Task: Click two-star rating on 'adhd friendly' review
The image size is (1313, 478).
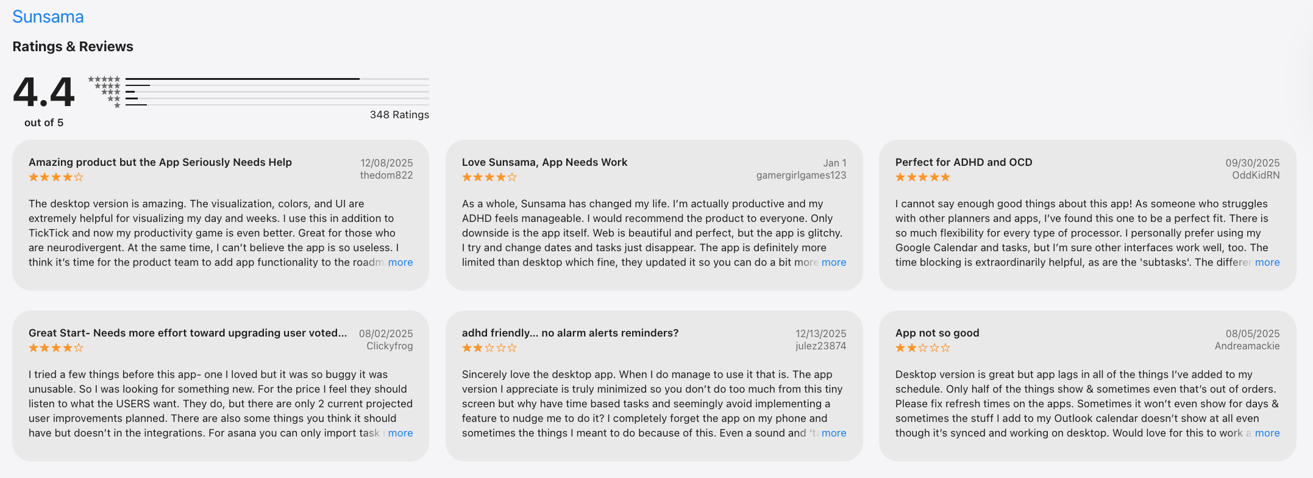Action: 489,348
